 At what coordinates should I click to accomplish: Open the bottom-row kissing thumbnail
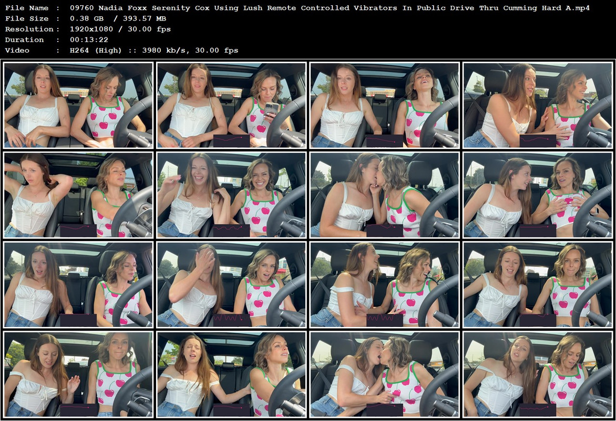(385, 374)
